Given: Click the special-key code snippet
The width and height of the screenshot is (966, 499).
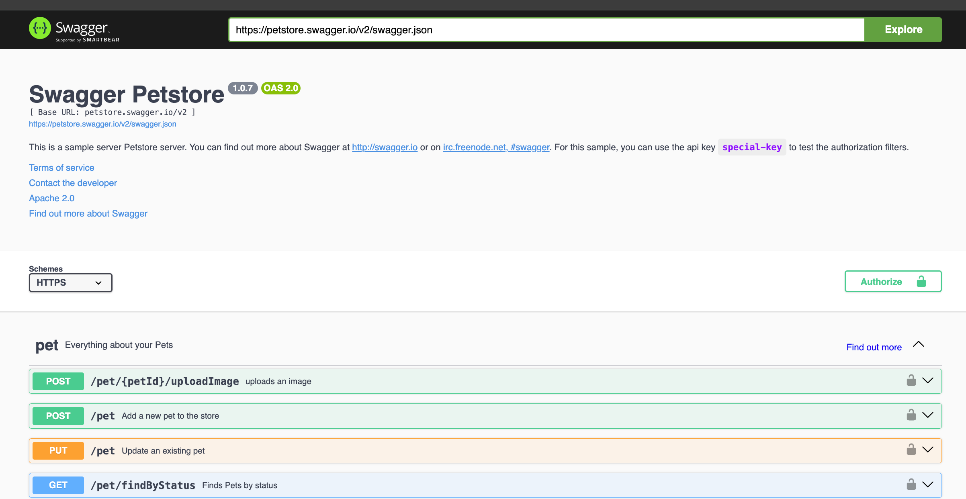Looking at the screenshot, I should (x=752, y=147).
